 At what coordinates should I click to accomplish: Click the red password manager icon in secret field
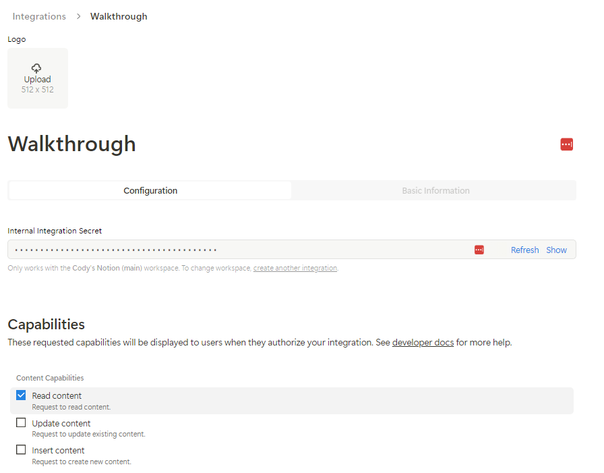tap(479, 250)
